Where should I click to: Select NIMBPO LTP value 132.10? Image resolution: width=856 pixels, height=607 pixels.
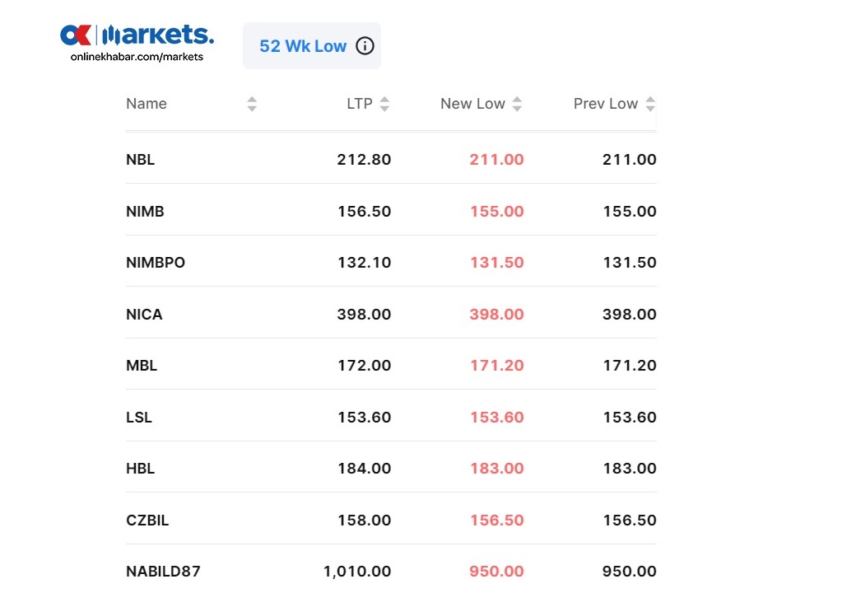pos(364,263)
